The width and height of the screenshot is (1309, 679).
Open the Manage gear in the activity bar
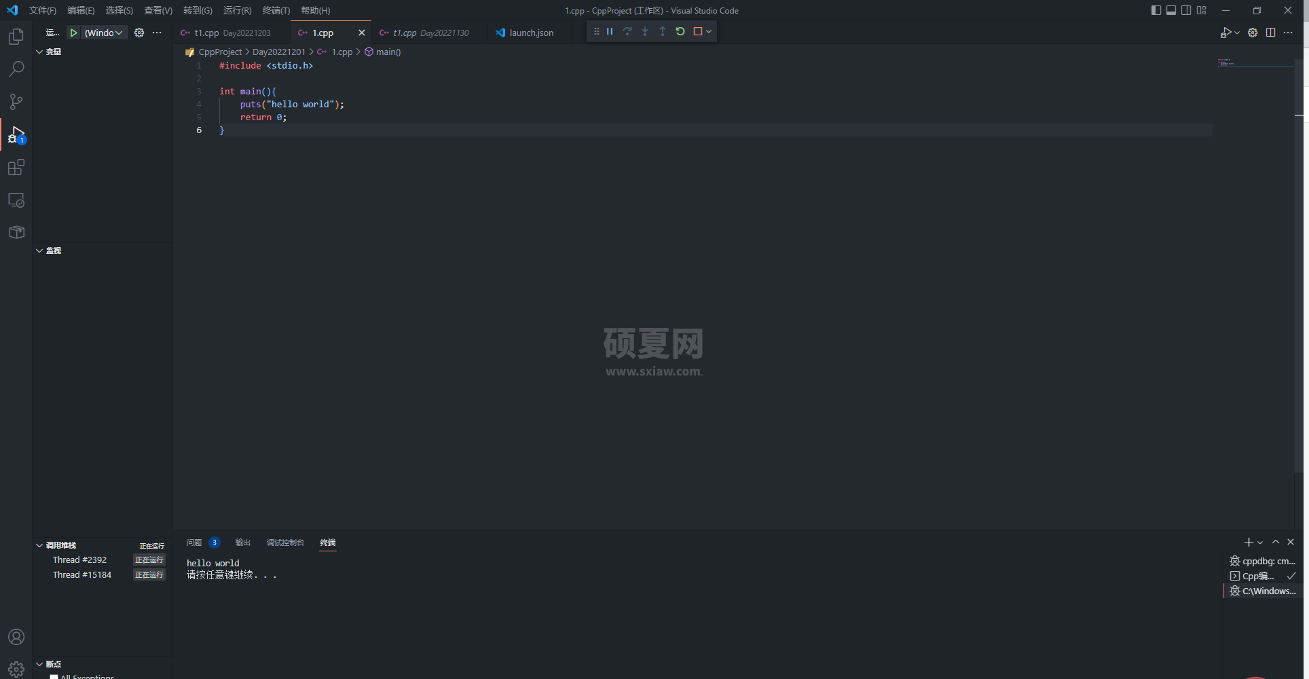point(16,669)
